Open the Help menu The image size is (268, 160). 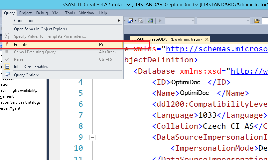tap(103, 13)
